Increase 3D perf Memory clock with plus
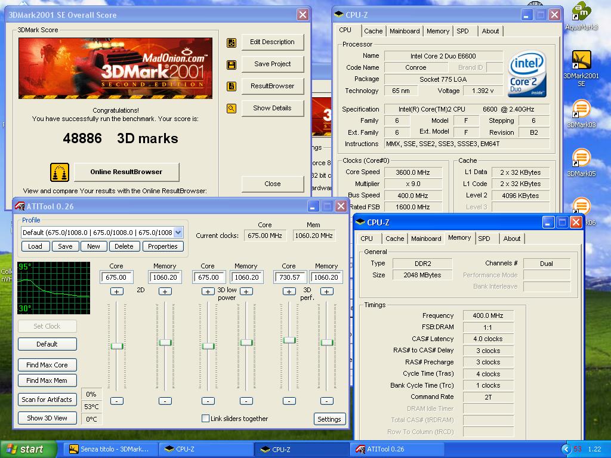Screen dimensions: 611x458 pyautogui.click(x=326, y=291)
